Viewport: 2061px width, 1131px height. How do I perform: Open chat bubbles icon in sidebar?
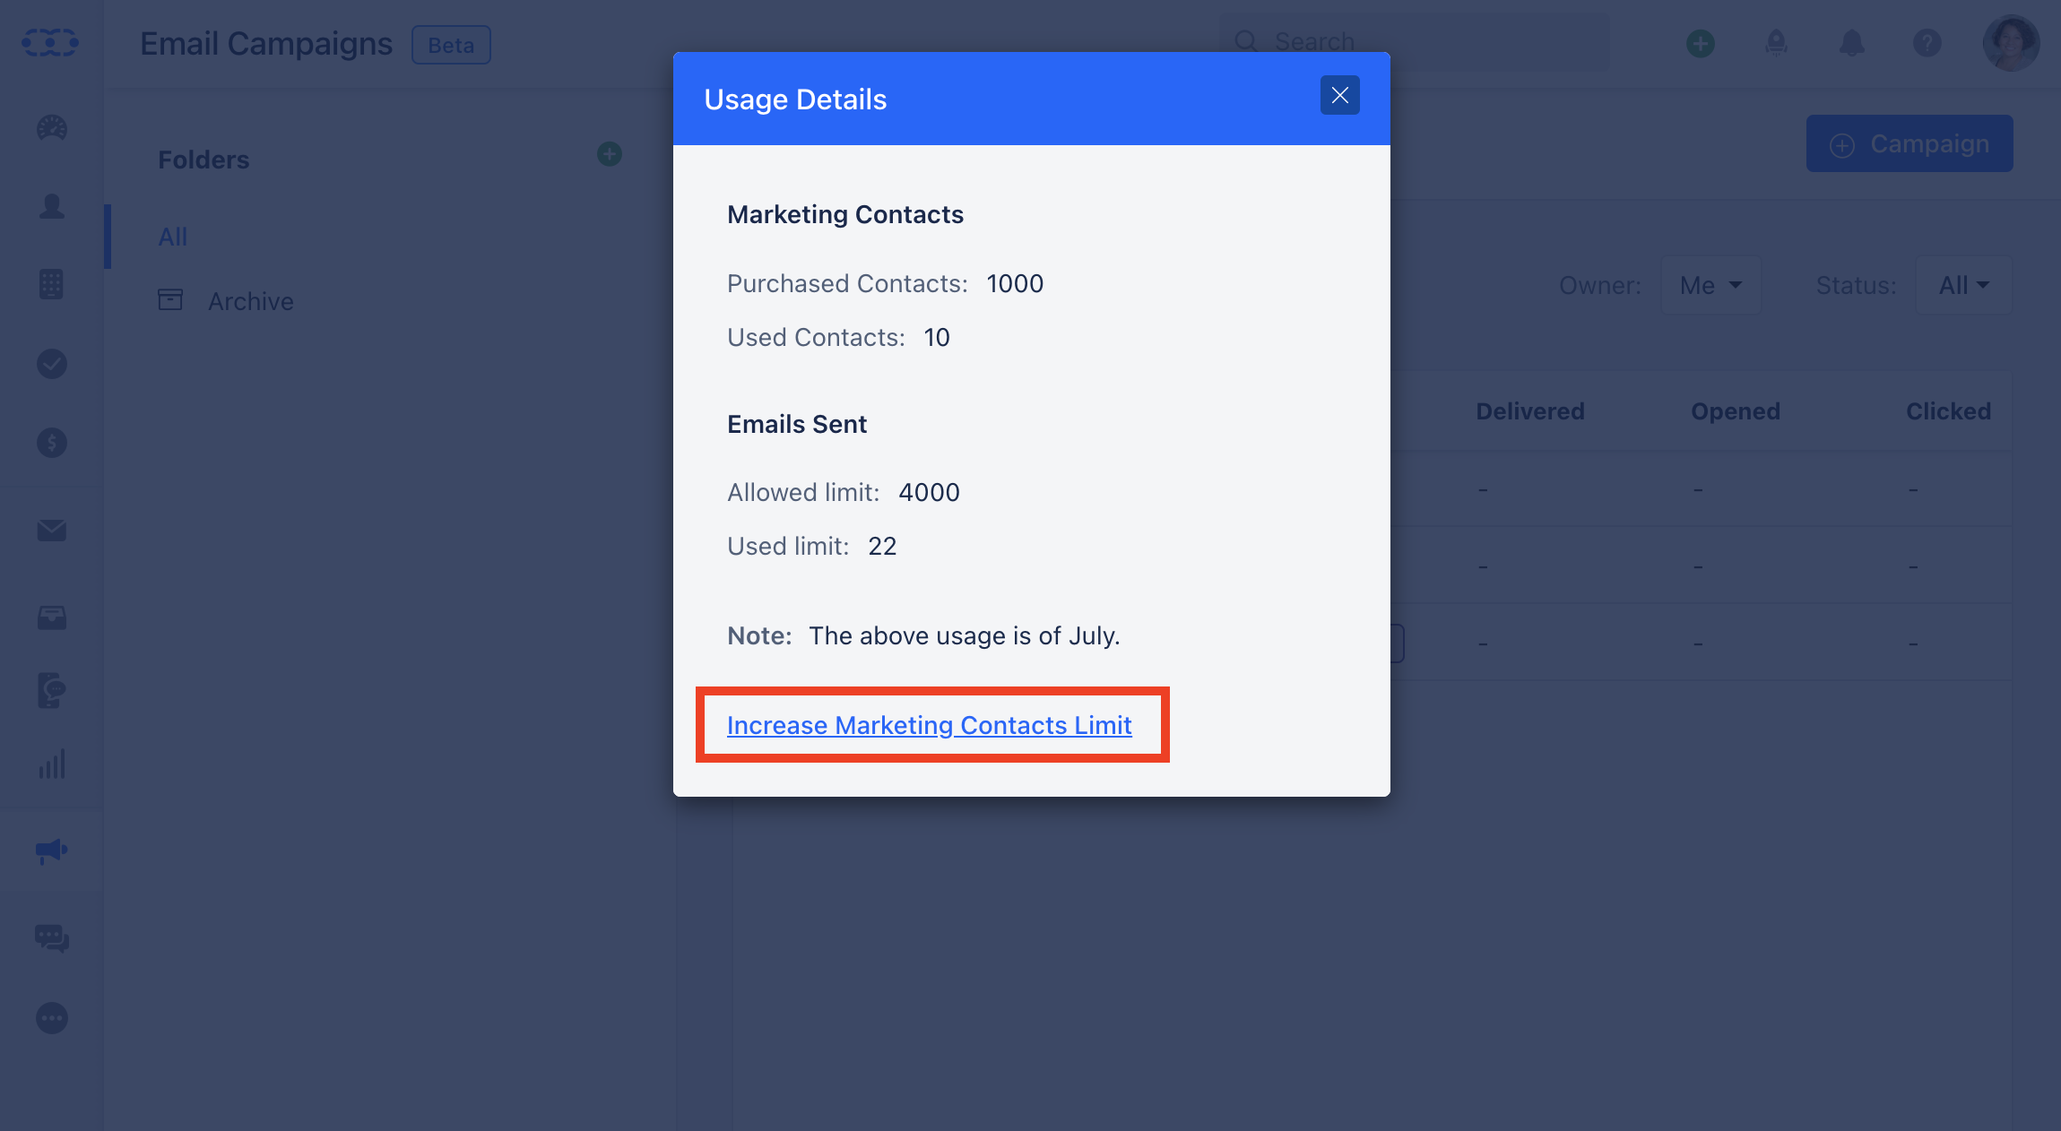coord(52,938)
